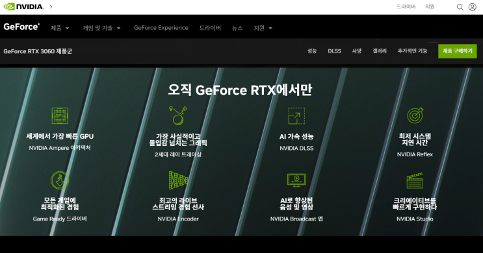
Task: Click AI 가속 성능 heading
Action: 296,136
